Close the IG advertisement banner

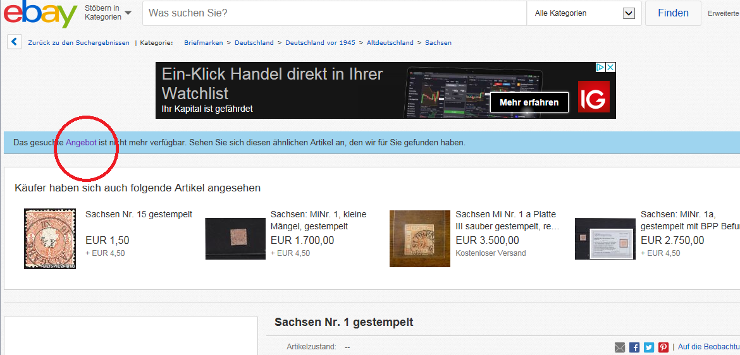tap(610, 67)
